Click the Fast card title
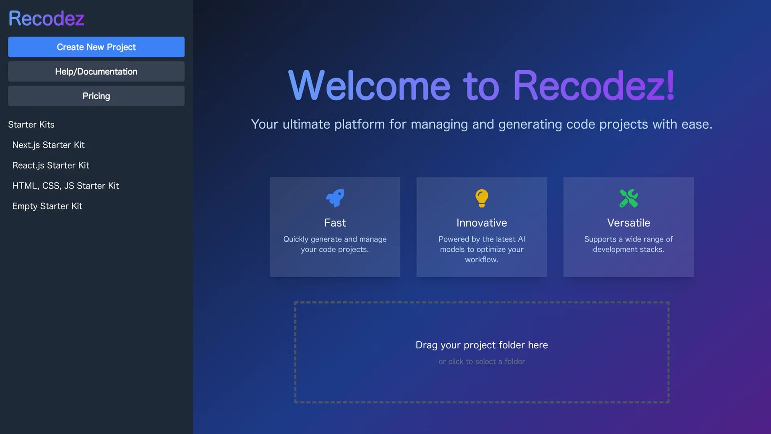This screenshot has height=434, width=771. pos(335,223)
